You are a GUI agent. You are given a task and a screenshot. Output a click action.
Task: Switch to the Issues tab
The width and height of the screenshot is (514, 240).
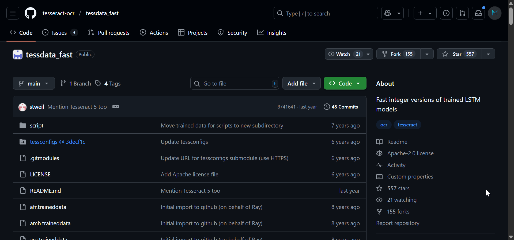(x=59, y=33)
